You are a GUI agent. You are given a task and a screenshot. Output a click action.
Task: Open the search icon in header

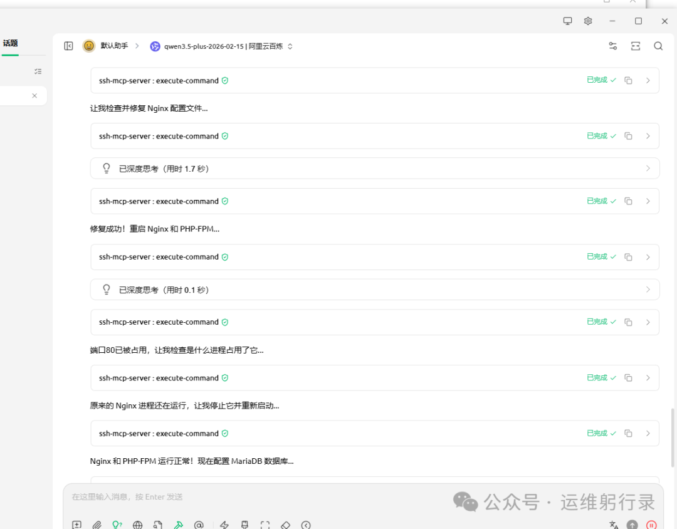click(658, 46)
